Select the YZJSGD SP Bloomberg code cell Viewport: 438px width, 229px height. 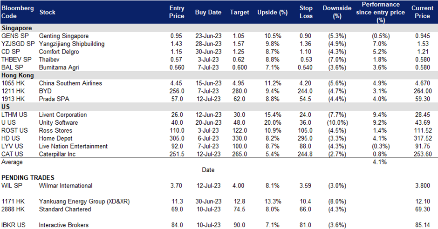click(18, 44)
